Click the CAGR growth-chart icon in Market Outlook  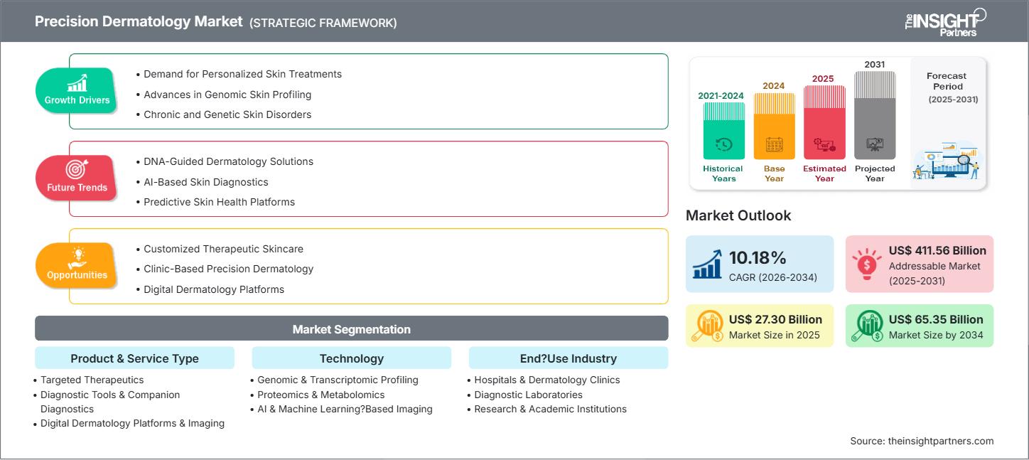(706, 264)
